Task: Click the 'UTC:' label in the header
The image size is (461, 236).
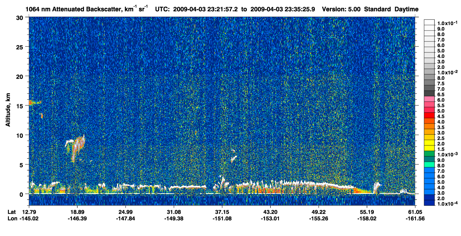Action: (x=162, y=9)
